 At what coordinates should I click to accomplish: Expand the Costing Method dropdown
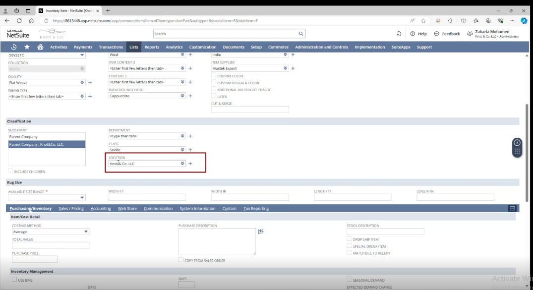coord(86,232)
